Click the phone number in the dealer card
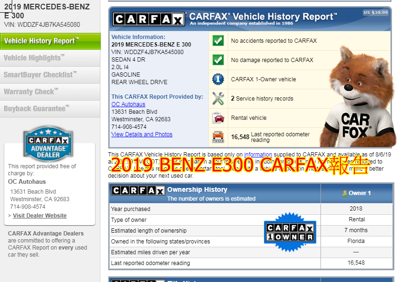Screen dimensions: 400x282 pyautogui.click(x=28, y=207)
